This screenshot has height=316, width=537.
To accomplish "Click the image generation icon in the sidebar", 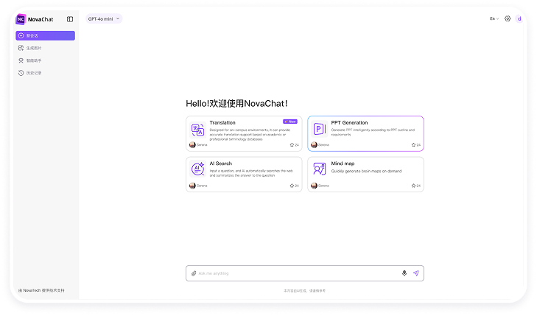I will click(x=21, y=48).
